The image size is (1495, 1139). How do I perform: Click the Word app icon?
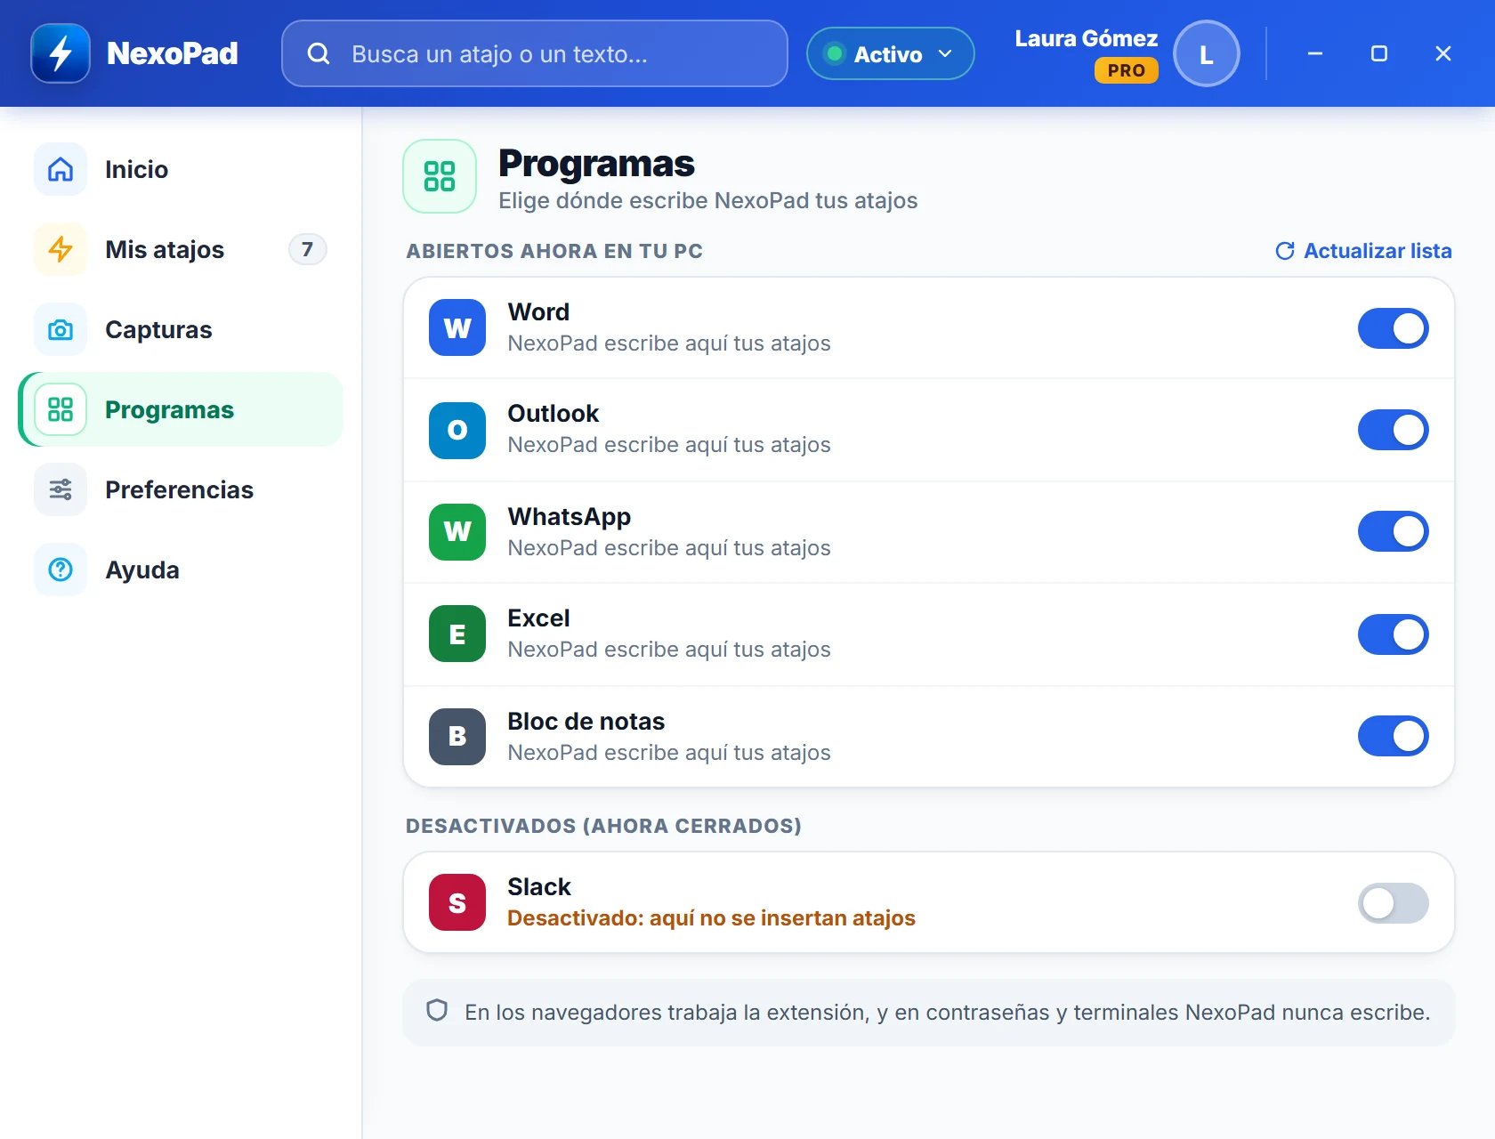(457, 327)
